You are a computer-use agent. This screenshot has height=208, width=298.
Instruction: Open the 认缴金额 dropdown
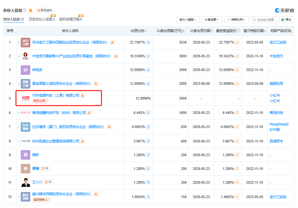tap(212, 20)
